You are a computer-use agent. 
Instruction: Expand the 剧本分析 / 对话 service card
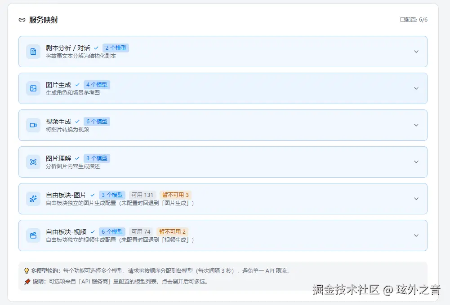416,51
